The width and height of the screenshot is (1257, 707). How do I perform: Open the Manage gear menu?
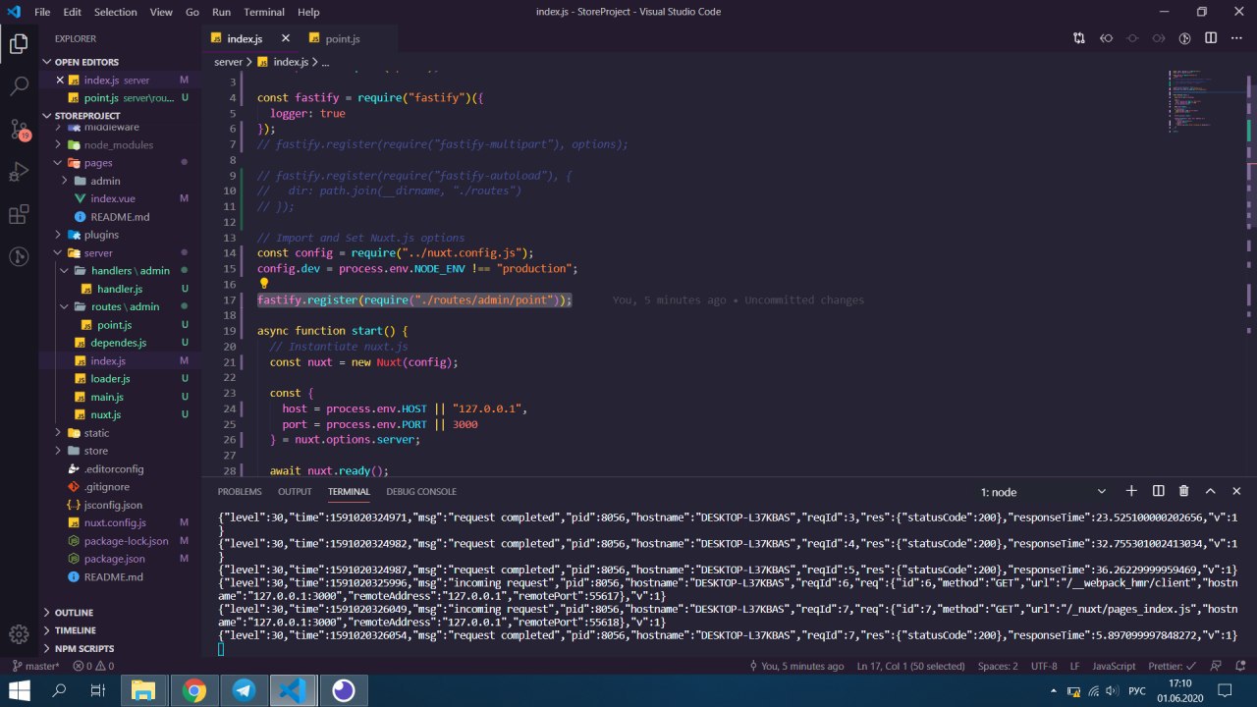coord(19,634)
